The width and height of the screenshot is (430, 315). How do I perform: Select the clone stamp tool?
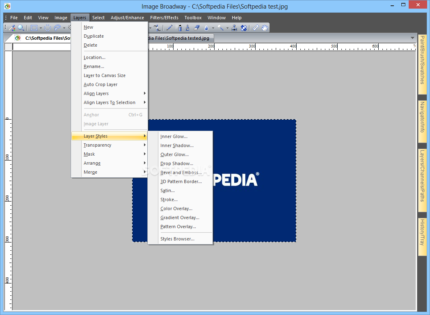pos(234,27)
